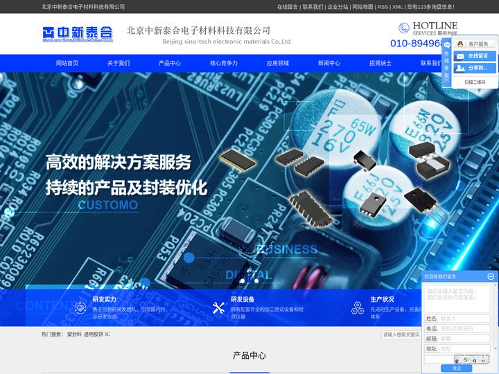
Task: Click the 产品中心 section heading
Action: coord(249,355)
